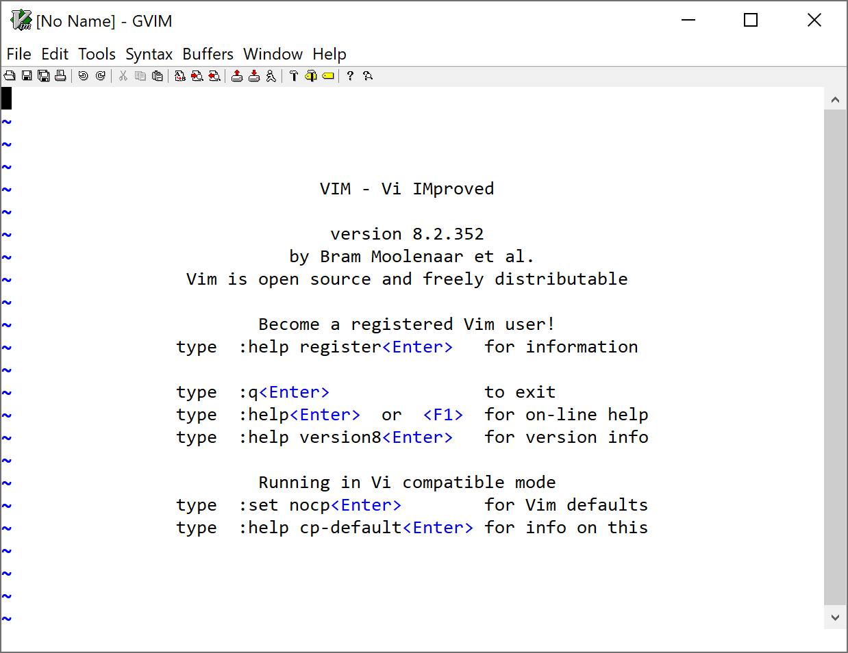Load a Vim session with the red-arrow-up icon
This screenshot has height=653, width=848.
tap(236, 75)
